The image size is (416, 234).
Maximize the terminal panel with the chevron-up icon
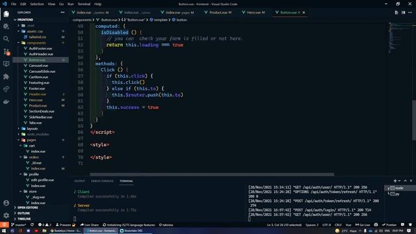(x=405, y=181)
